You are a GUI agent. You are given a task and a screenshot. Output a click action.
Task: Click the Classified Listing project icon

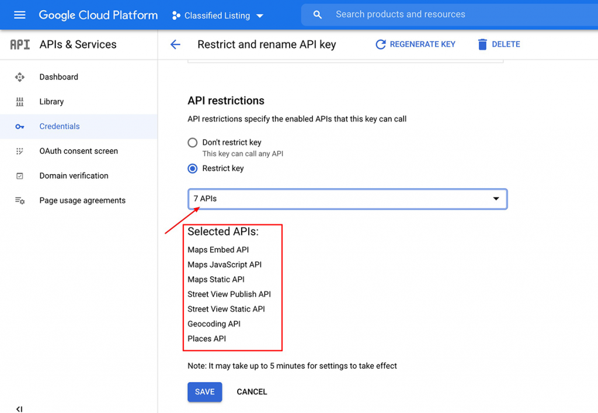176,16
